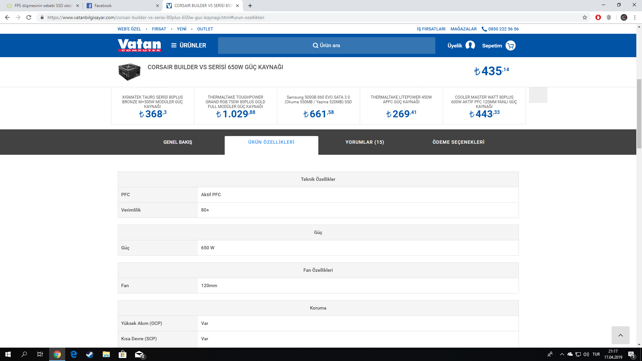The width and height of the screenshot is (642, 361).
Task: Click the OUTLET link in top bar
Action: [x=205, y=29]
